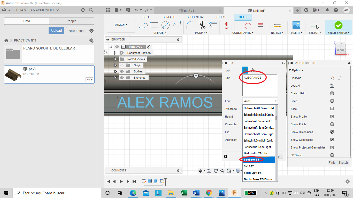Click the Orbit tool in the navigation bar
353x198 pixels.
(x=201, y=171)
